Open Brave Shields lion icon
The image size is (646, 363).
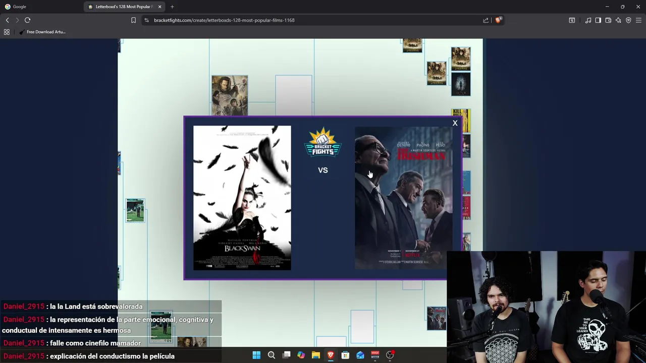point(498,20)
